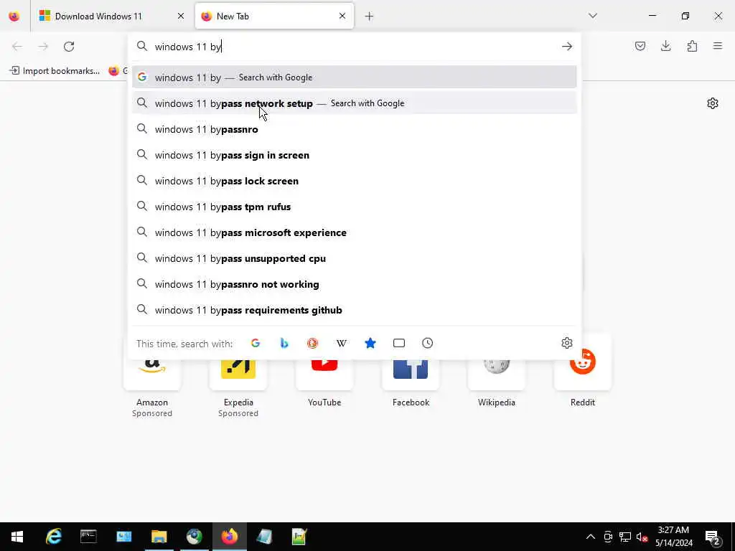The height and width of the screenshot is (551, 735).
Task: Open Command Prompt from taskbar
Action: coord(88,537)
